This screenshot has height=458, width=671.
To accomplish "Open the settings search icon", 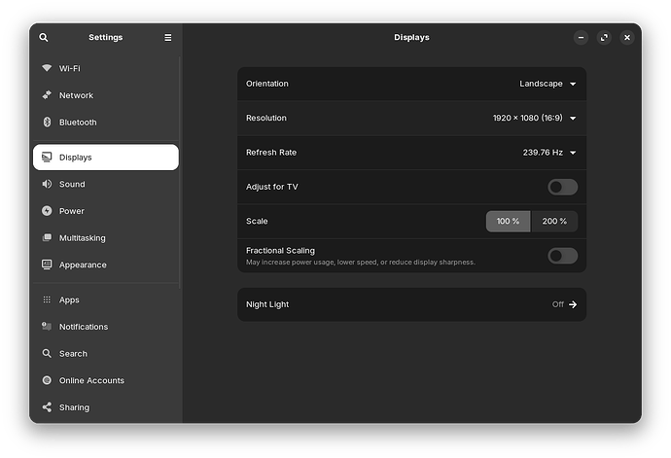I will [x=44, y=37].
